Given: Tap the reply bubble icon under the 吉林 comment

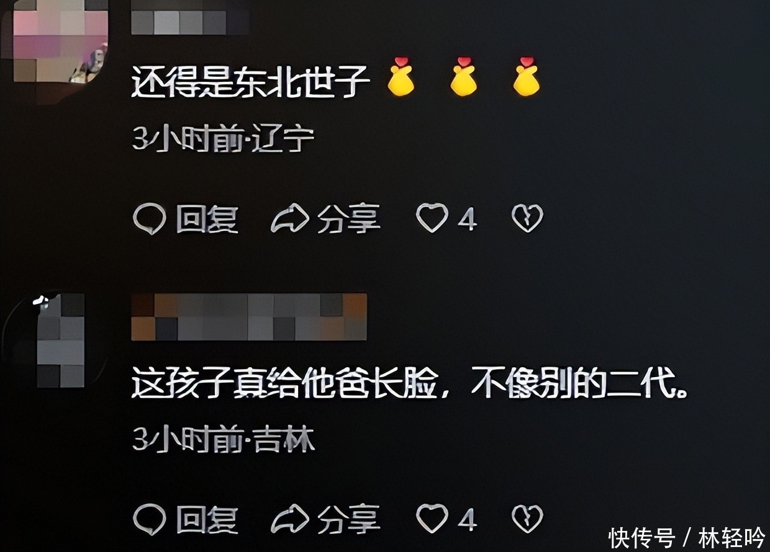Looking at the screenshot, I should tap(150, 519).
